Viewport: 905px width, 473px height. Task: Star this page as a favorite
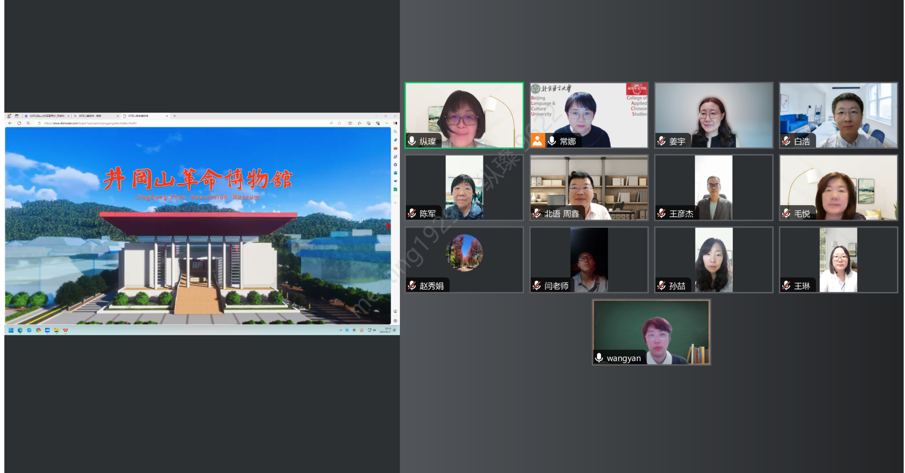click(339, 123)
